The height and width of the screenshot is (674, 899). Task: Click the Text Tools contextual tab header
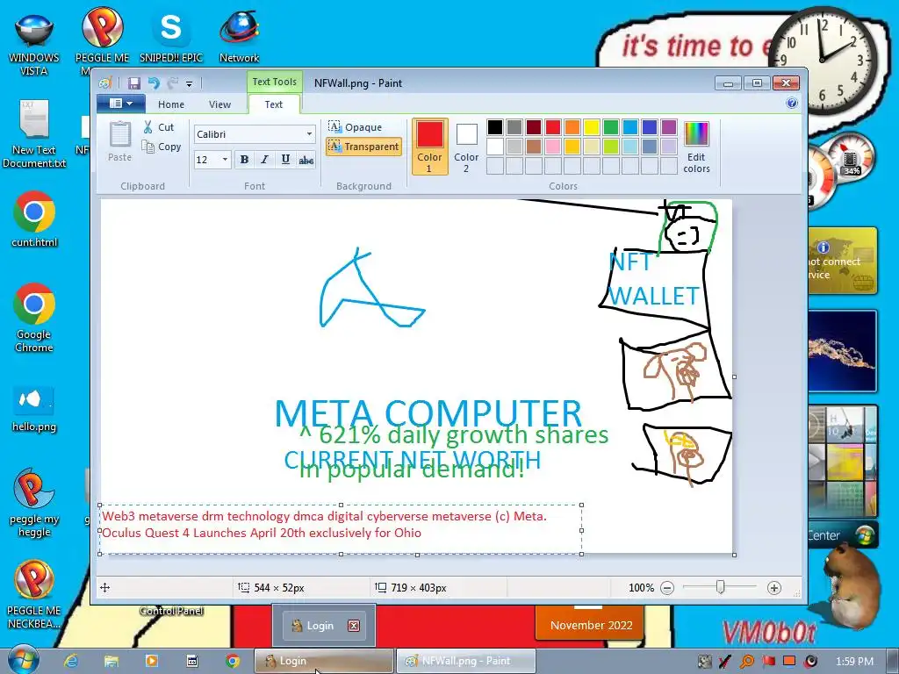point(274,82)
